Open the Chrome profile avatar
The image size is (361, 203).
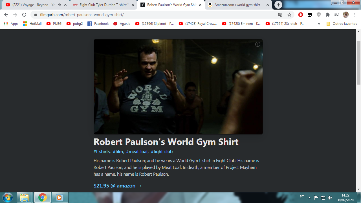[346, 15]
